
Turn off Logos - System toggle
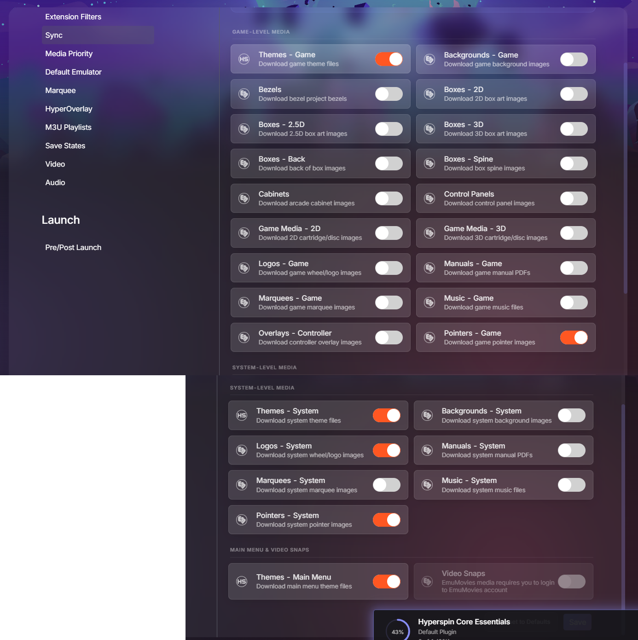386,450
